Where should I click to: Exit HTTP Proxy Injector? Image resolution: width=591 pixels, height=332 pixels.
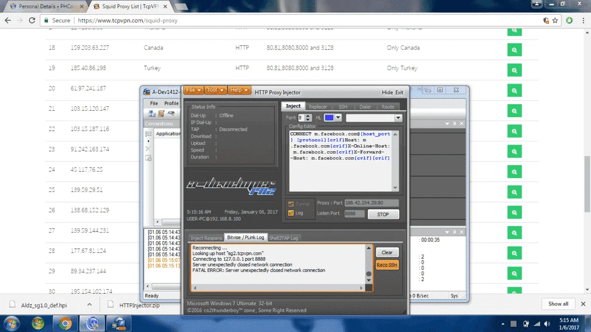[x=399, y=92]
